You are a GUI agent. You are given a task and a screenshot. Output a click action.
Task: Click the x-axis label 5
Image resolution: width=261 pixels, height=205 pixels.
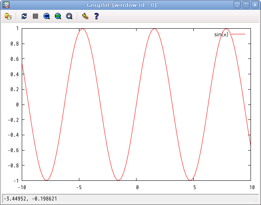click(195, 188)
